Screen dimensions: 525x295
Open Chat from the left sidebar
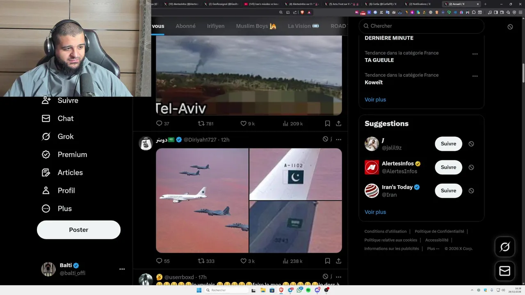(57, 118)
